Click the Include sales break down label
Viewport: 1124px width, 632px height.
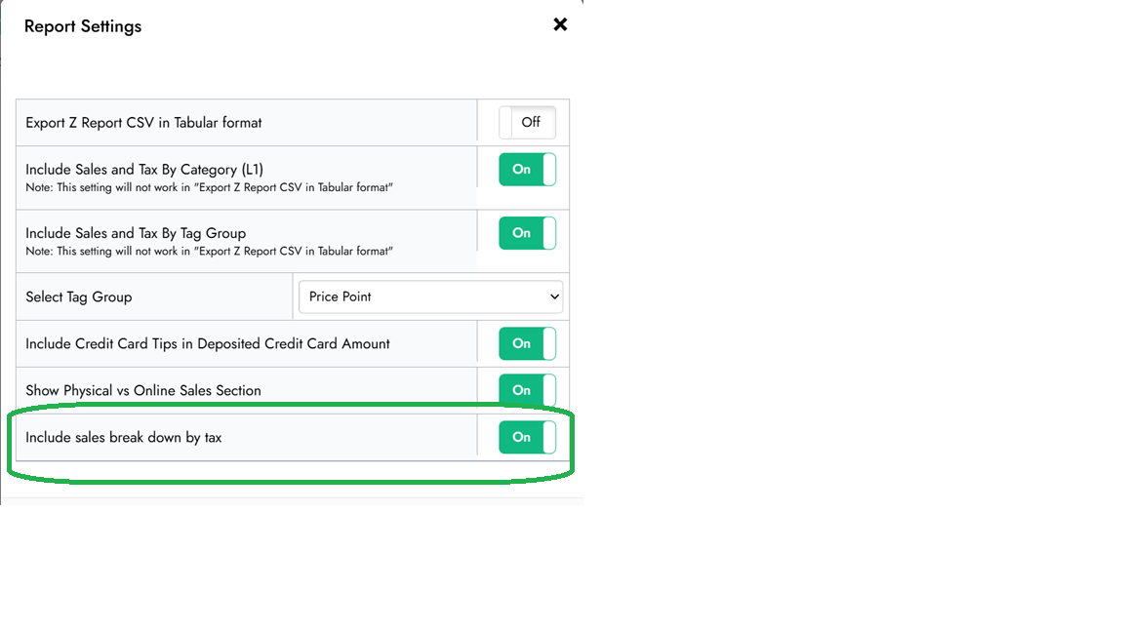pyautogui.click(x=124, y=437)
